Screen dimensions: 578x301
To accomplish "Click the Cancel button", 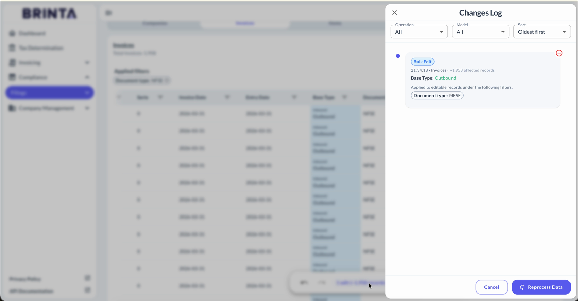I will coord(492,287).
